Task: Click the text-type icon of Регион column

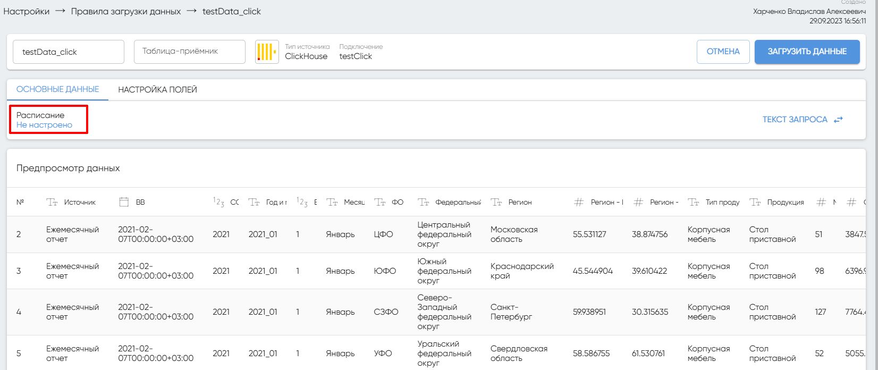Action: pyautogui.click(x=496, y=202)
